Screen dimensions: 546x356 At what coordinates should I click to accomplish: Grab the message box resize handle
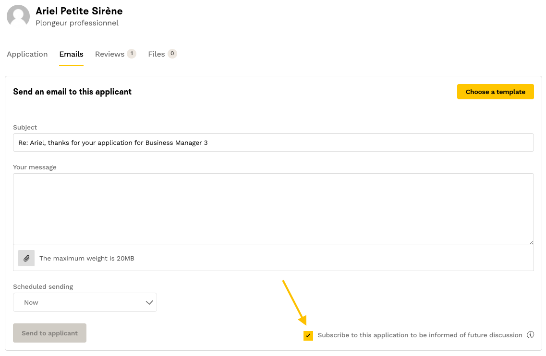[x=531, y=242]
